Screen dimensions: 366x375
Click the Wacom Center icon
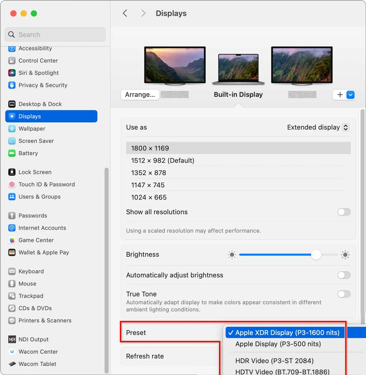(x=12, y=352)
